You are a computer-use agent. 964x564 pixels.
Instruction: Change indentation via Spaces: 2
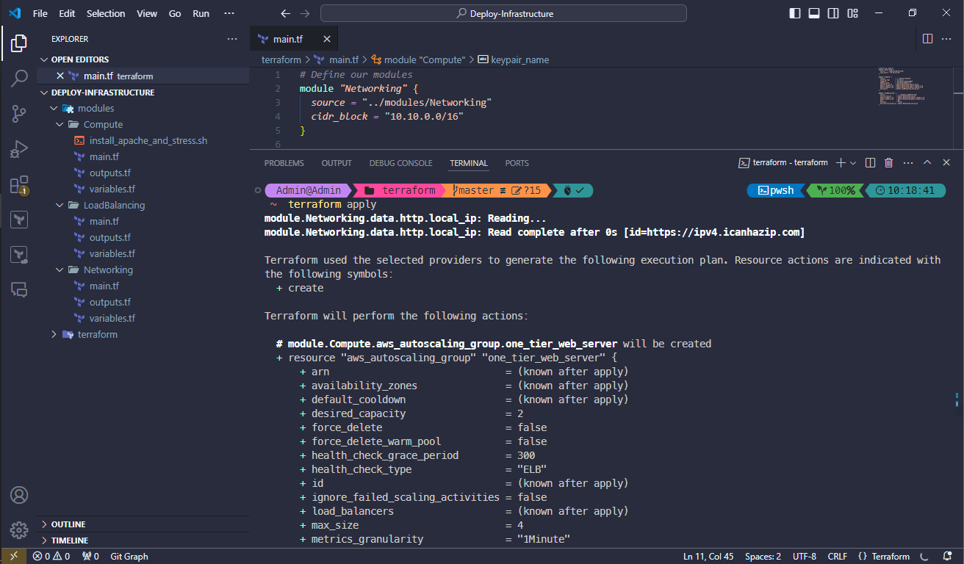763,557
